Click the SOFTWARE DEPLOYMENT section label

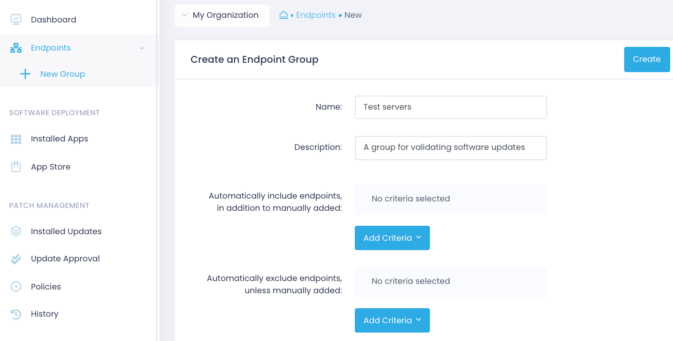[54, 113]
